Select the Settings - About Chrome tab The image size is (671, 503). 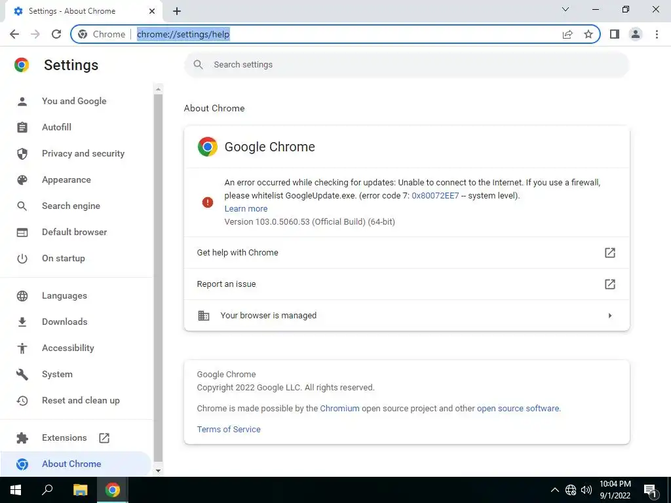click(84, 11)
